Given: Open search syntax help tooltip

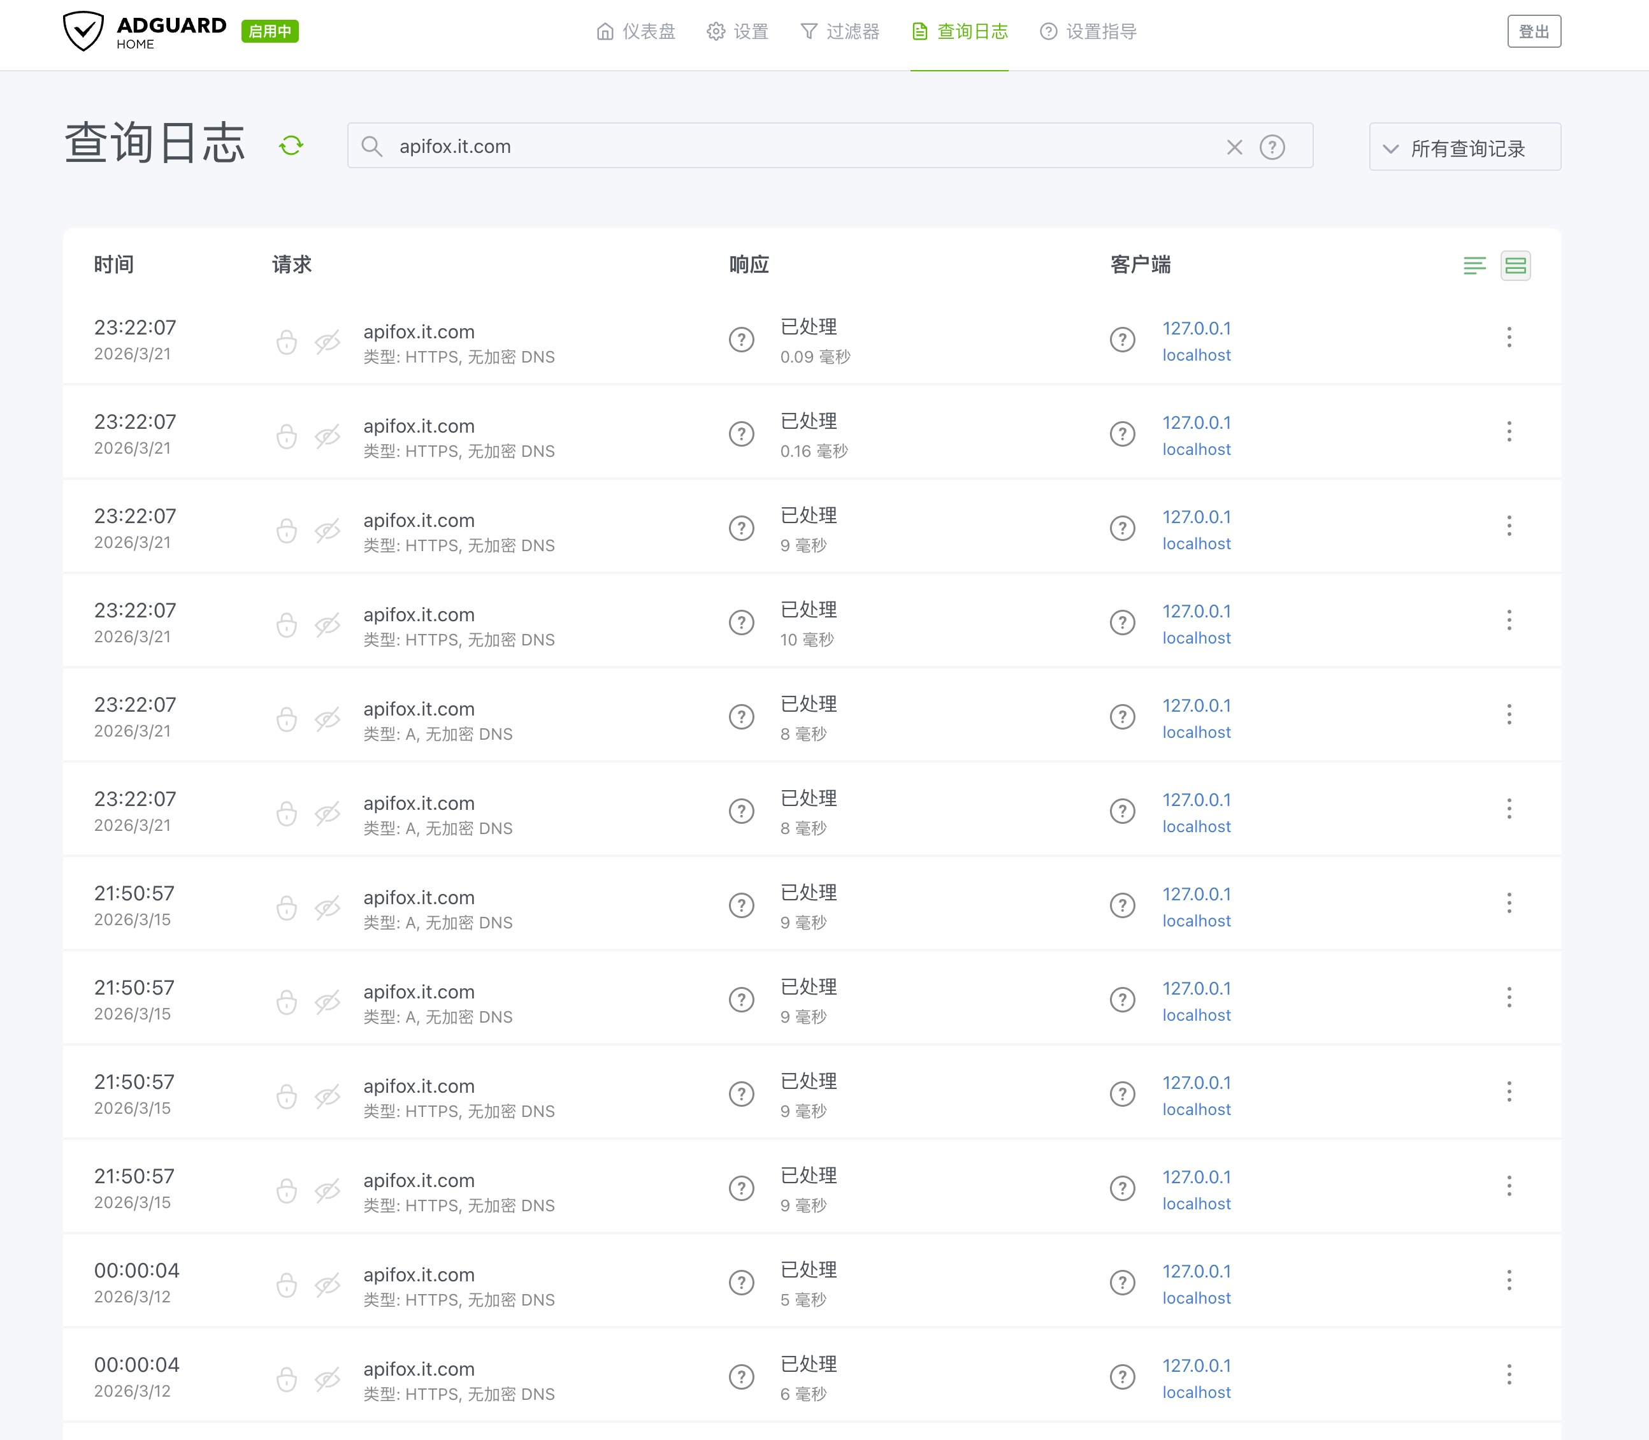Looking at the screenshot, I should [1272, 147].
